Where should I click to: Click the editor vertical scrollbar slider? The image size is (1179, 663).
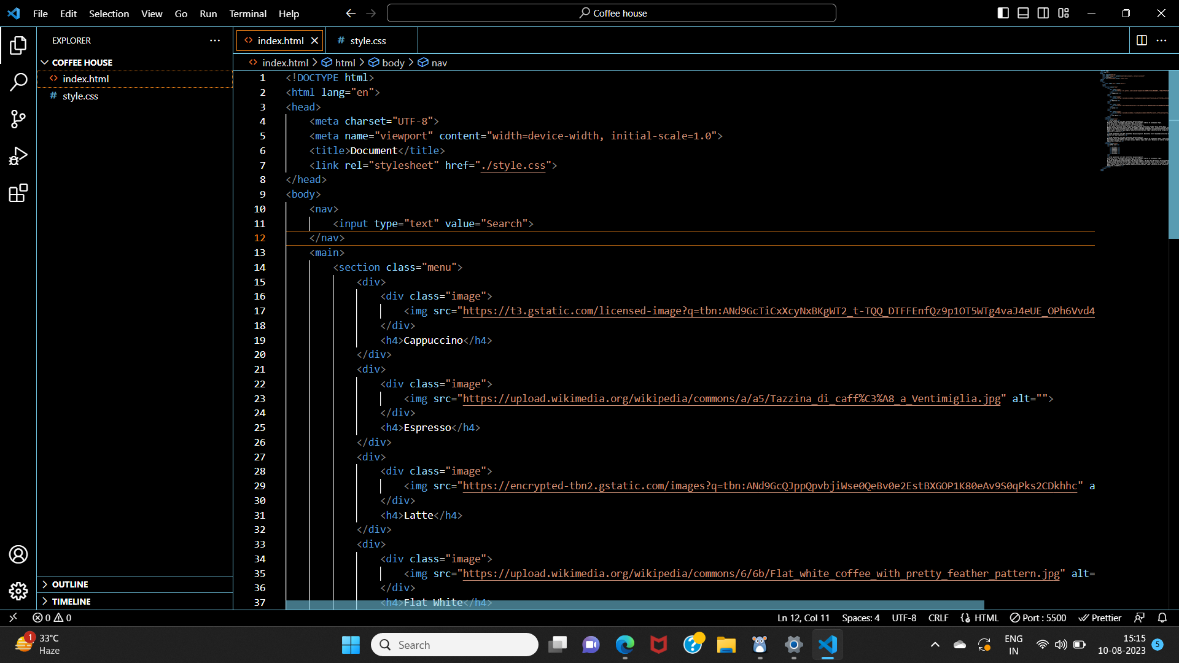[1173, 153]
